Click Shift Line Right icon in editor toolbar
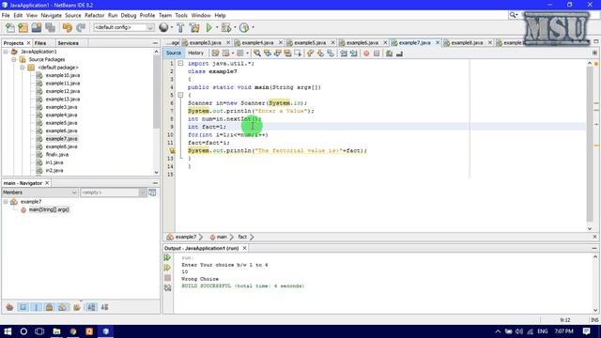 353,54
